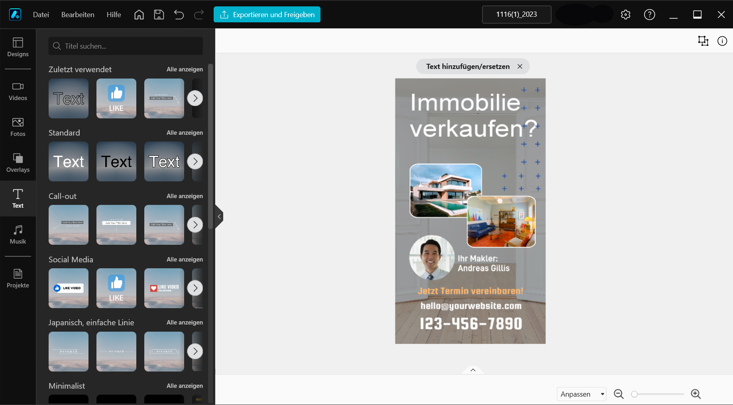Save project with the disk icon
The height and width of the screenshot is (405, 733).
pos(159,15)
